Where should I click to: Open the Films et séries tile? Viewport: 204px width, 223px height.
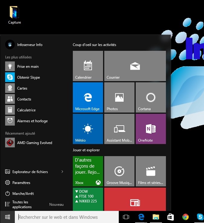pos(151,171)
